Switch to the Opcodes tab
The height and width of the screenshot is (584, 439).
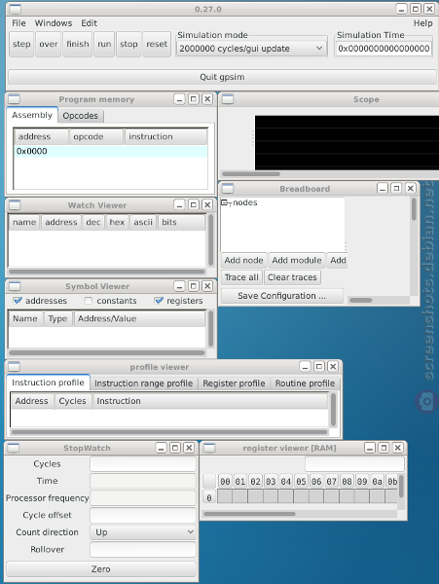(x=81, y=116)
